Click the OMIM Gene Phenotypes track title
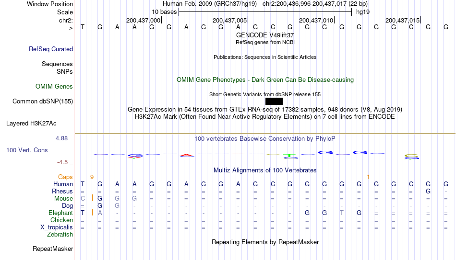 pyautogui.click(x=265, y=80)
